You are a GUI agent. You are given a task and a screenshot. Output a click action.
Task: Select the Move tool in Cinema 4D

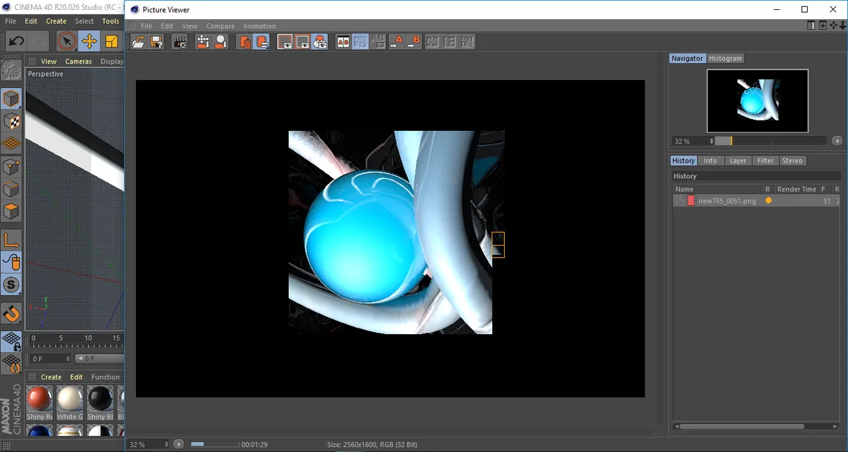89,42
